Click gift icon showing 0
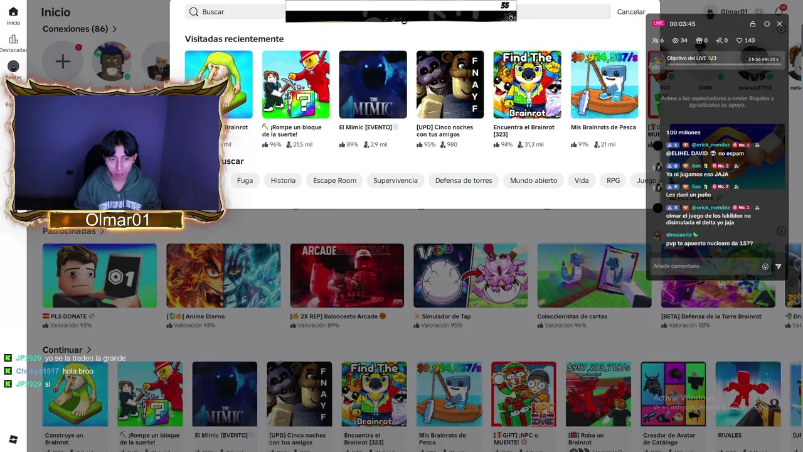Screen dimensions: 803x452 tap(699, 40)
